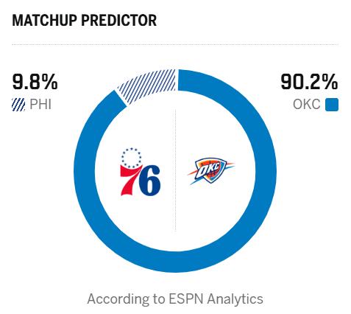Select the hatched PHI legend swatch
This screenshot has height=314, width=351.
point(18,105)
